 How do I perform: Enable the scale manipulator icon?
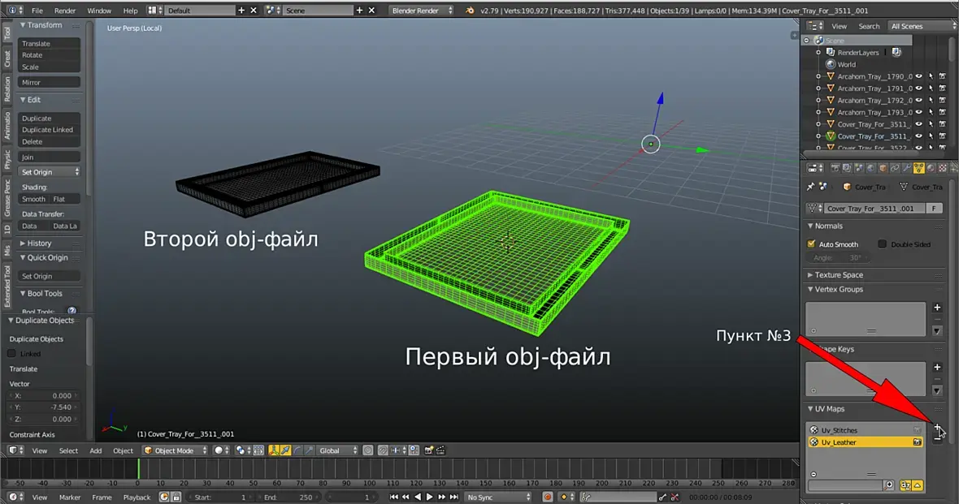click(x=309, y=450)
